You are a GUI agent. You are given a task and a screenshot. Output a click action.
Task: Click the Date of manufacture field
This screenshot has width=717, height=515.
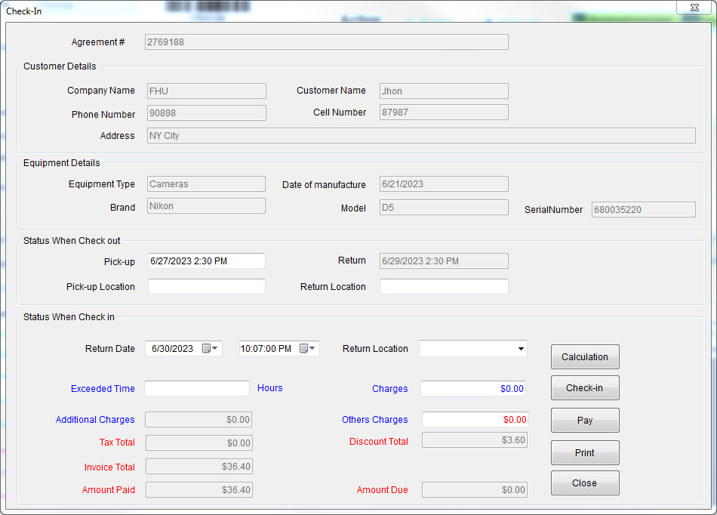tap(444, 183)
